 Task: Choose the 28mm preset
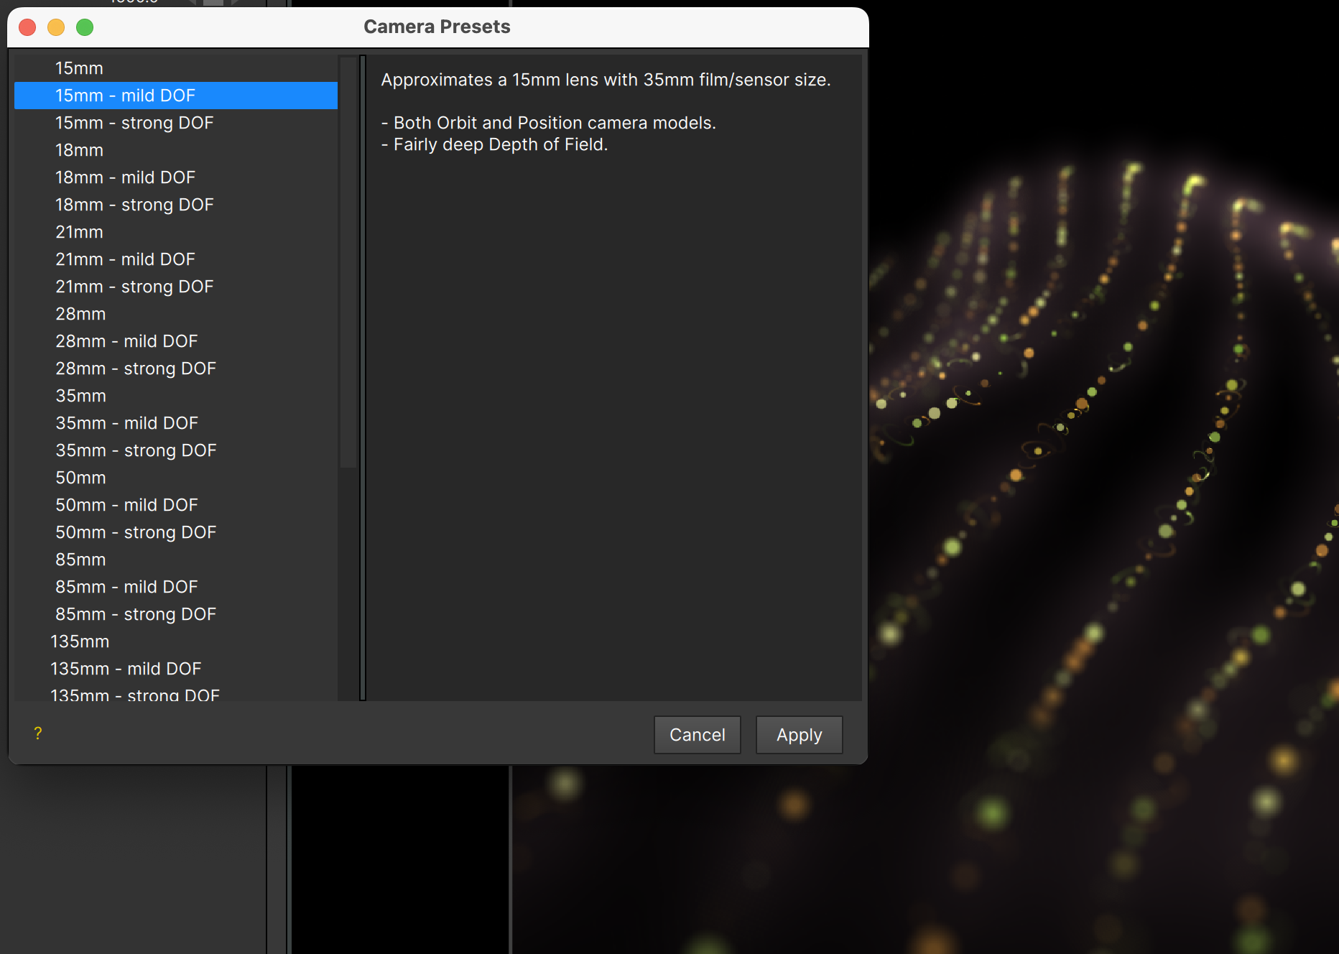point(176,314)
